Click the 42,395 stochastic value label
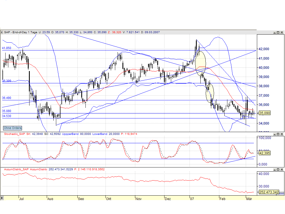 (265, 153)
